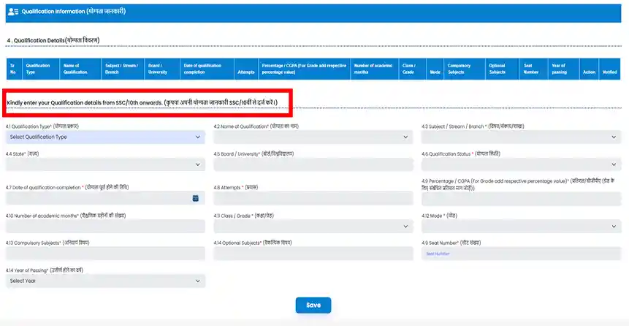Screen dimensions: 629x326
Task: Expand the Board / University dropdown
Action: click(313, 164)
